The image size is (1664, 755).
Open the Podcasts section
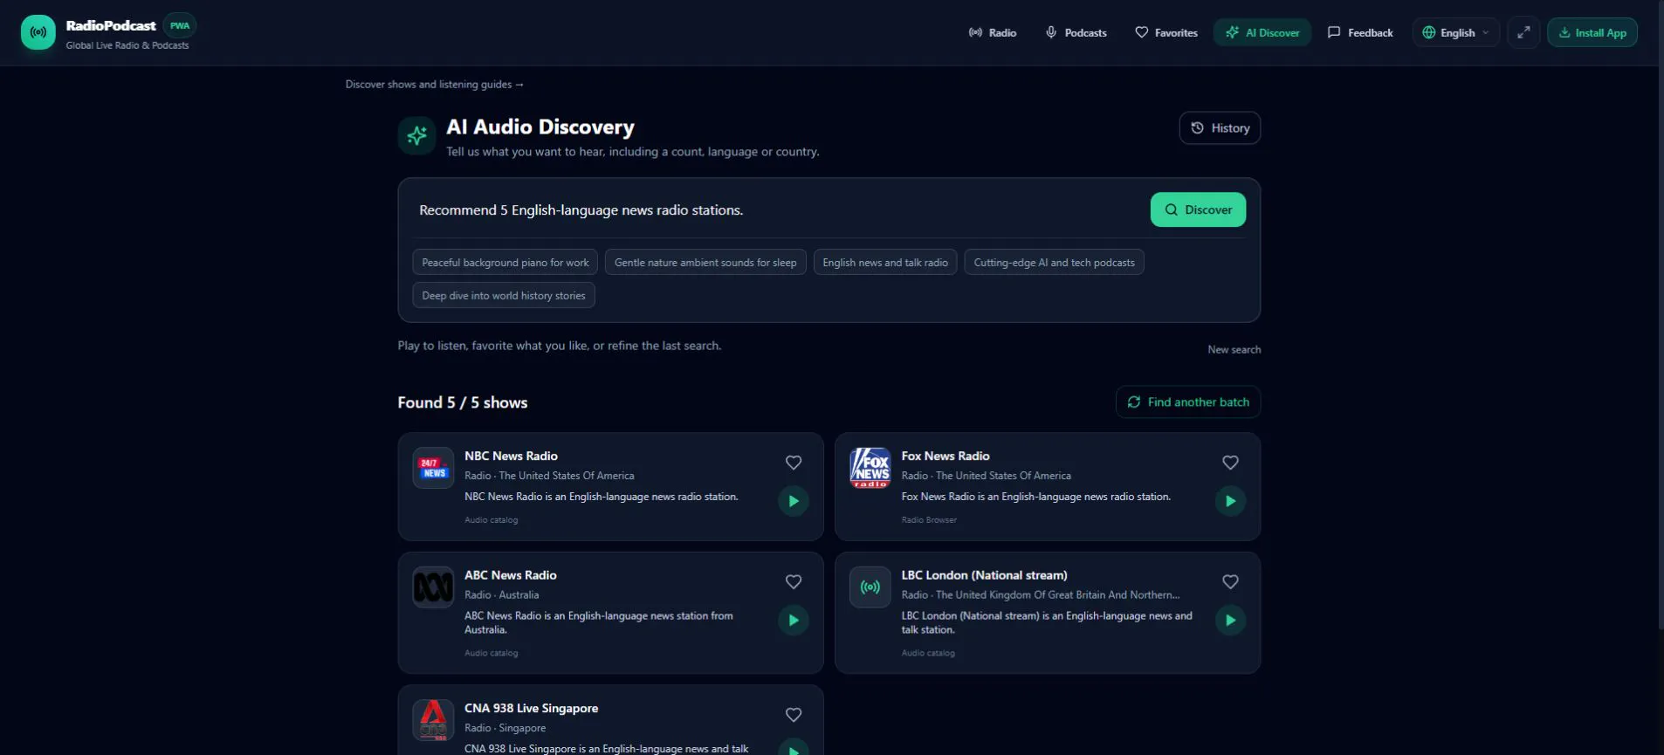click(1076, 32)
